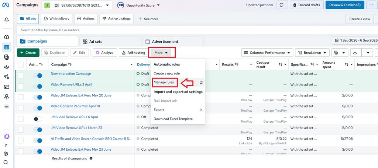Click the Review & Publish (8) button
The height and width of the screenshot is (168, 378).
(345, 5)
